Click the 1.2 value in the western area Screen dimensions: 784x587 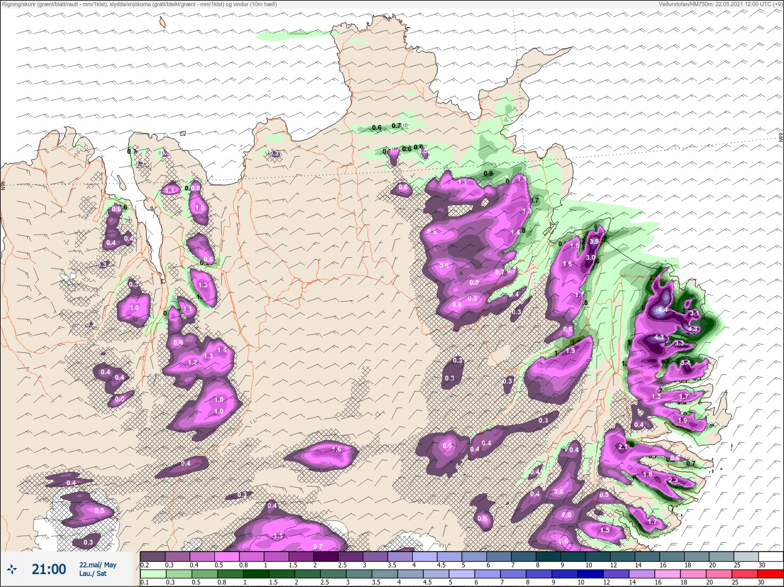[x=192, y=363]
